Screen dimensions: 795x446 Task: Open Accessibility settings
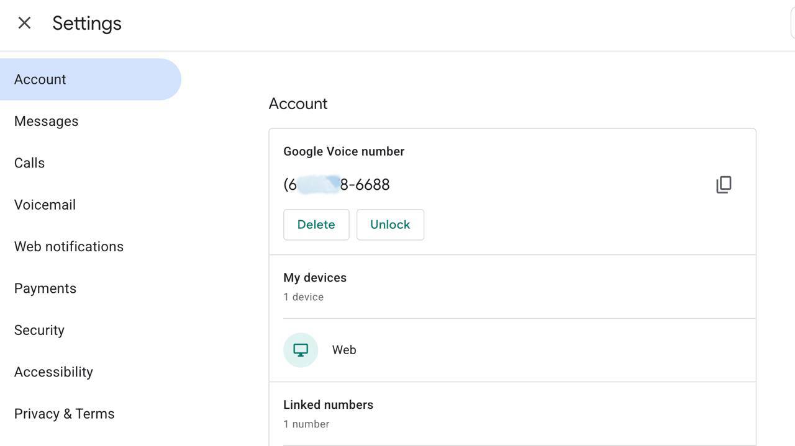(x=53, y=372)
